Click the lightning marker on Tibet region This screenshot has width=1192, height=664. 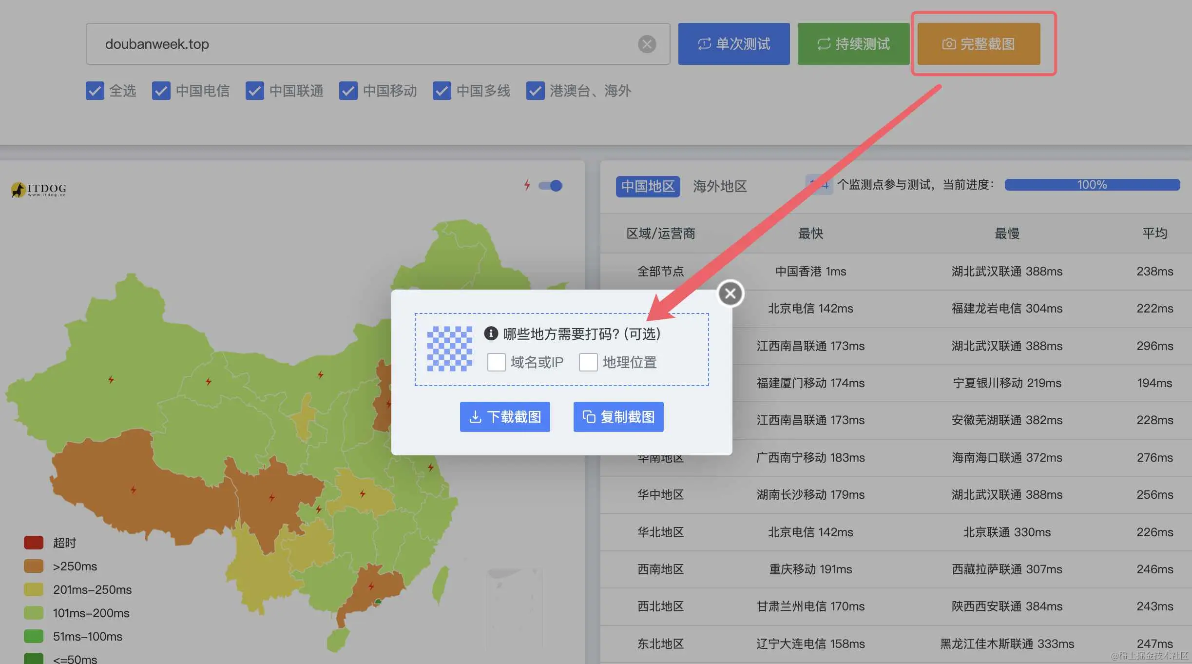coord(134,489)
